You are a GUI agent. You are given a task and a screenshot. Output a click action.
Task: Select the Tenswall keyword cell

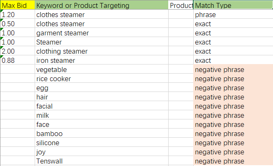[101, 161]
